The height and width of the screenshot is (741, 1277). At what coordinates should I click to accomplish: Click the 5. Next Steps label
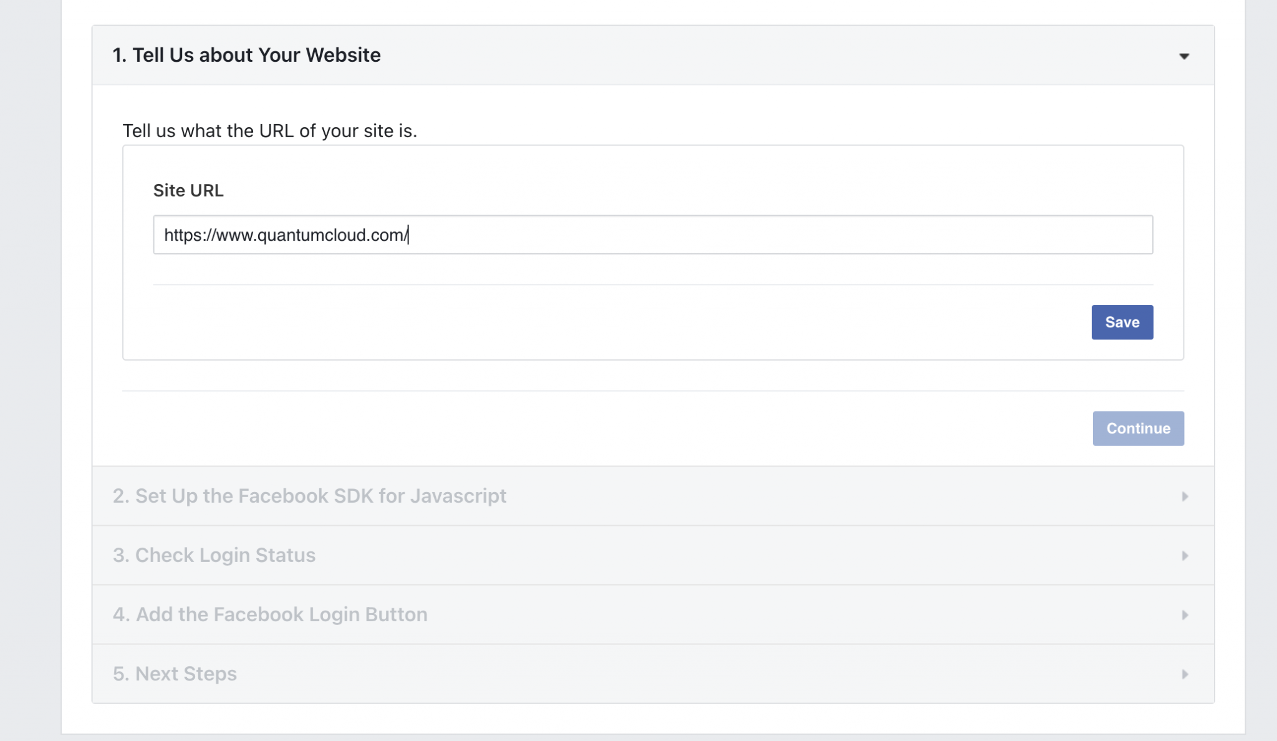point(175,674)
